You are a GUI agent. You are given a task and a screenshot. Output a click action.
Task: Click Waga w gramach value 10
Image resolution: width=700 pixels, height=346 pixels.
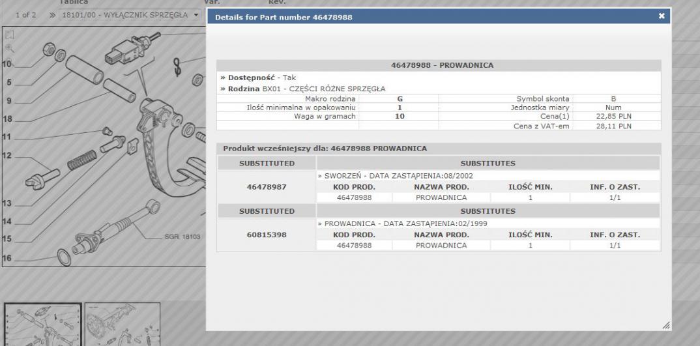click(x=400, y=117)
